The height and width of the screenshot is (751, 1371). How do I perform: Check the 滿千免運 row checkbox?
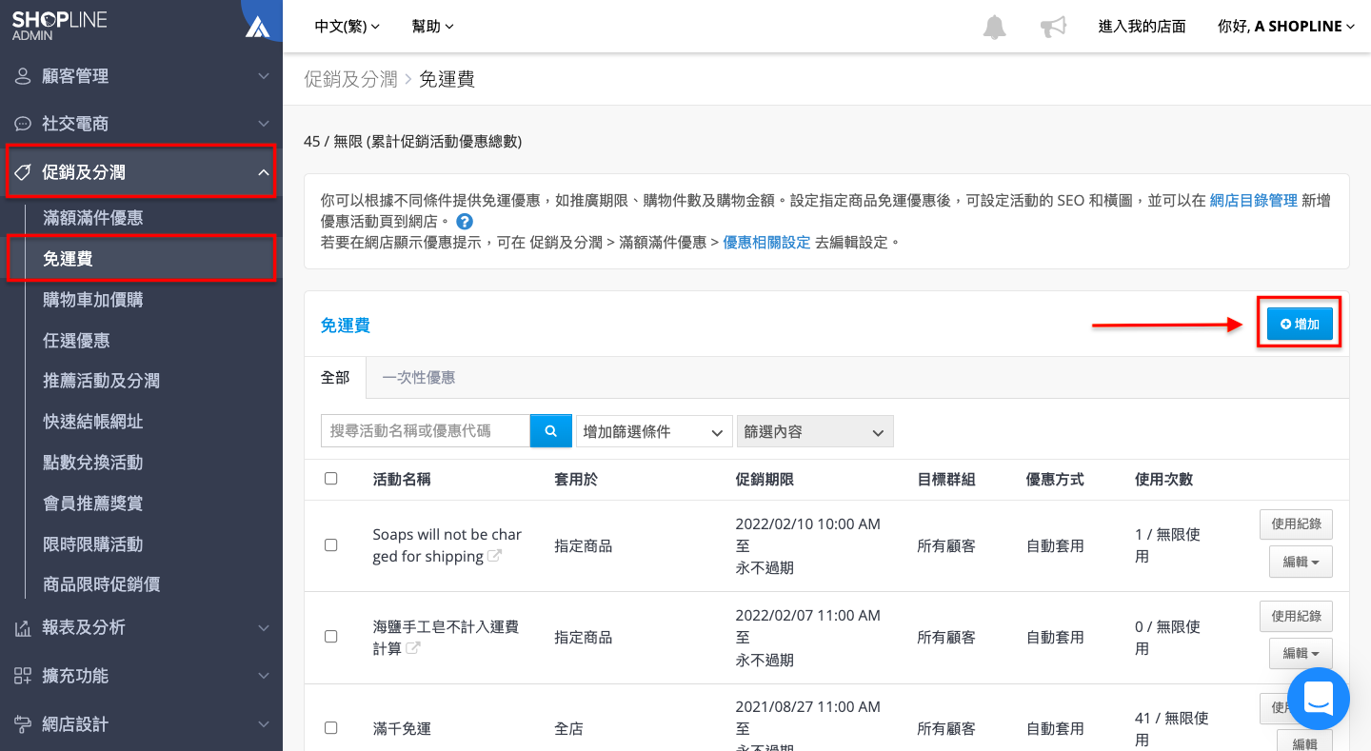[x=331, y=728]
